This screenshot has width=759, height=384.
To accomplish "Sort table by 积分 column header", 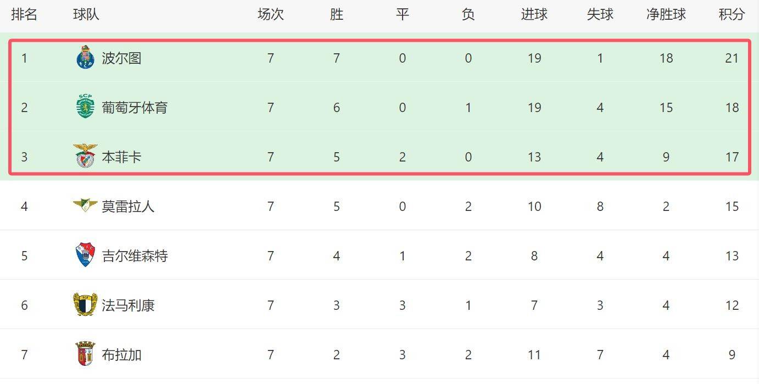I will (732, 15).
